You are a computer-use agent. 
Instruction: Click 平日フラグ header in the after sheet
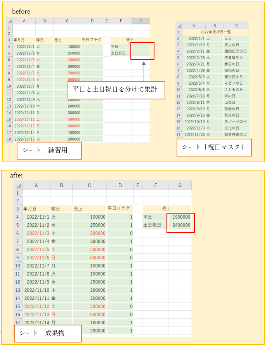(x=120, y=209)
